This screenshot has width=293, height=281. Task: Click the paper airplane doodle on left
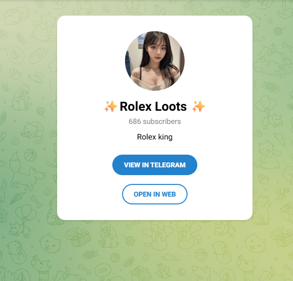click(18, 198)
